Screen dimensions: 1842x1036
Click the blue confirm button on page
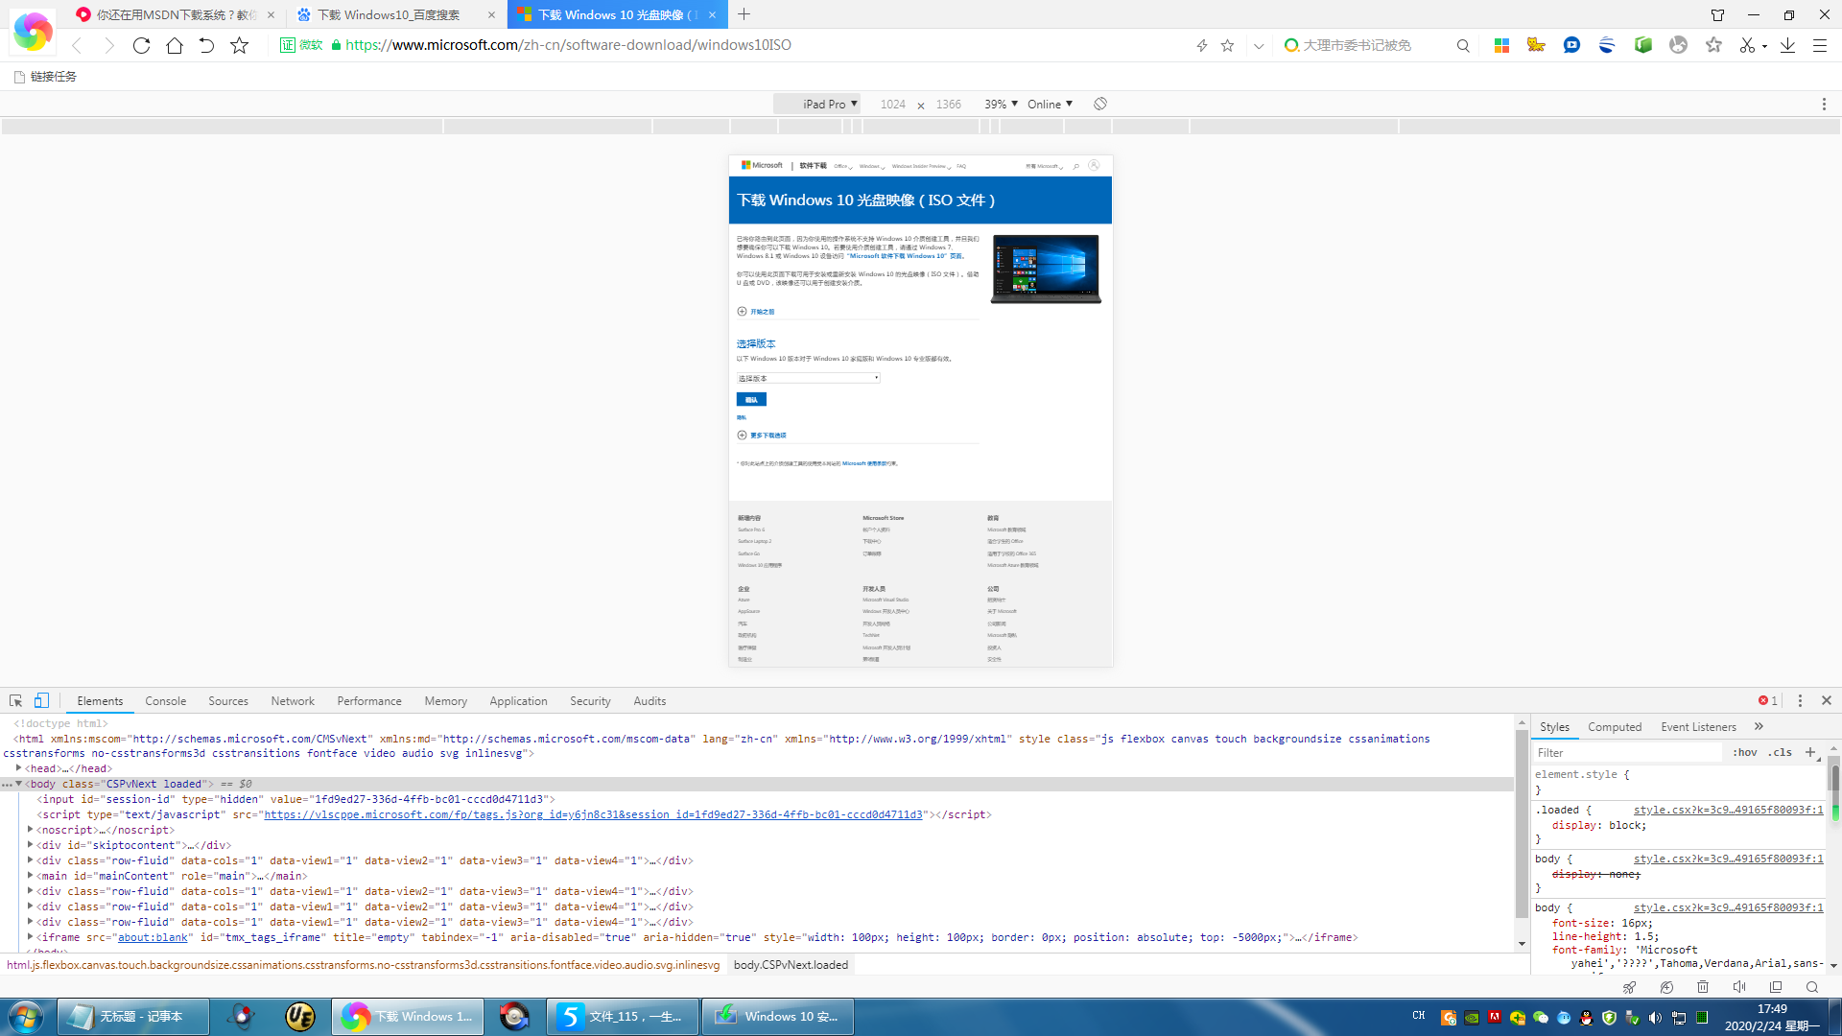click(x=751, y=399)
